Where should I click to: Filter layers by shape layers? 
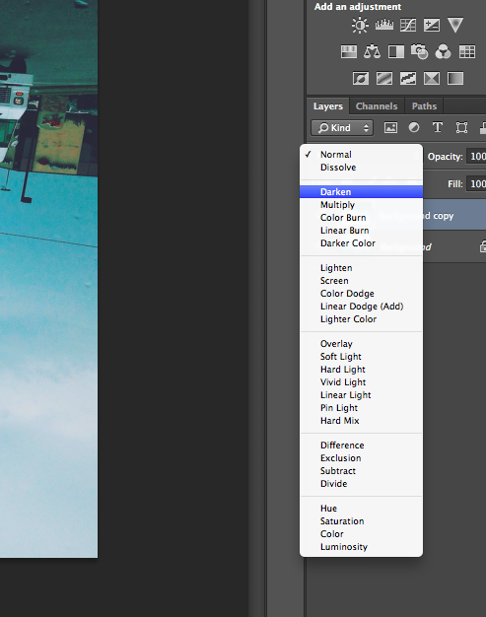461,127
